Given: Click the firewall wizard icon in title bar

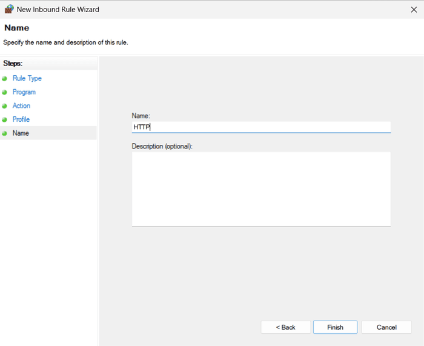Looking at the screenshot, I should coord(8,9).
